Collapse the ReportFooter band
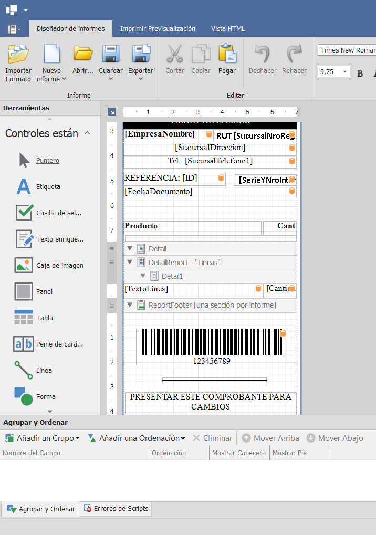The height and width of the screenshot is (535, 376). [130, 305]
